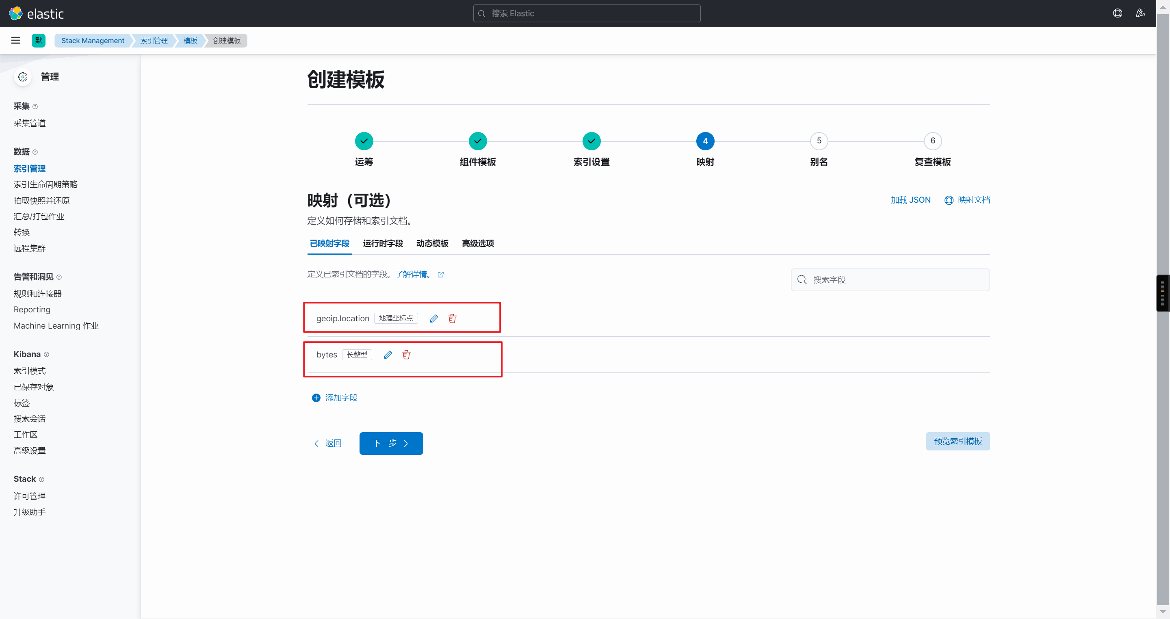The image size is (1170, 619).
Task: Click 加载 JSON link
Action: click(910, 200)
